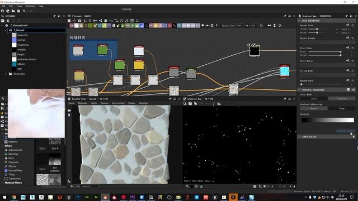358x201 pixels.
Task: Open the Windows menu
Action: point(30,6)
